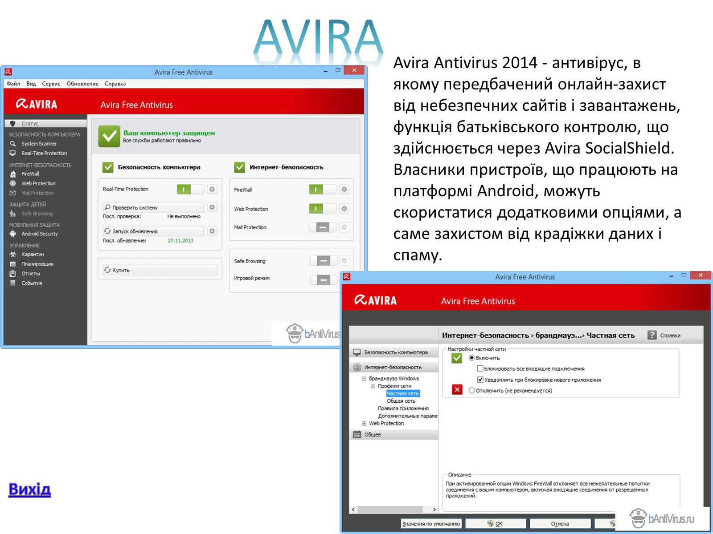The height and width of the screenshot is (534, 713).
Task: Click the horizontal scrollbar thumb in settings tree
Action: coord(390,510)
